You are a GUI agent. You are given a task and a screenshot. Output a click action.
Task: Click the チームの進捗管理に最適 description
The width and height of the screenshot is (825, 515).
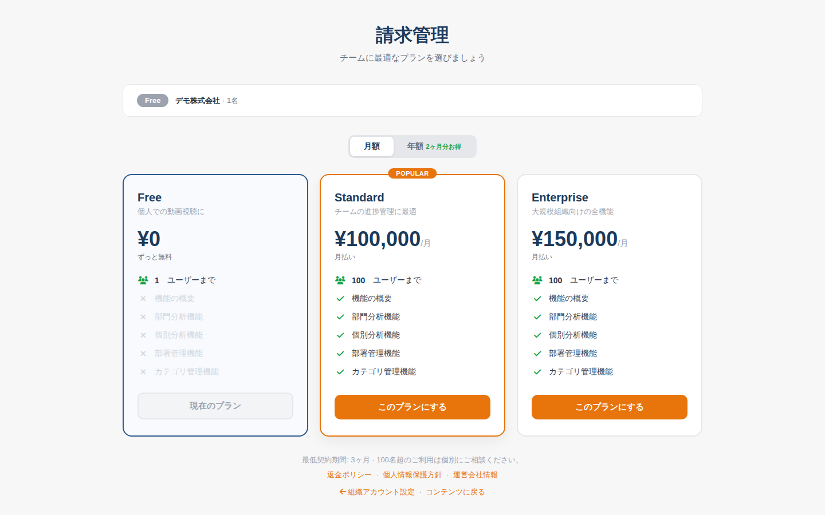pos(375,212)
